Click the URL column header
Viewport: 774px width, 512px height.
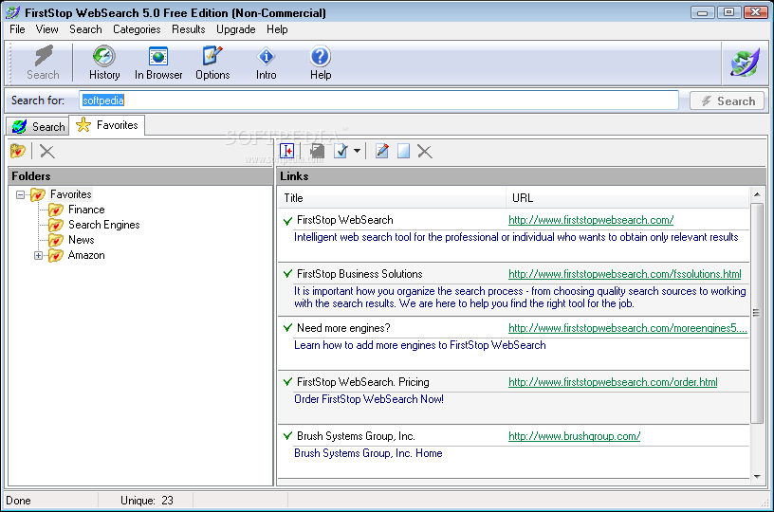point(627,198)
